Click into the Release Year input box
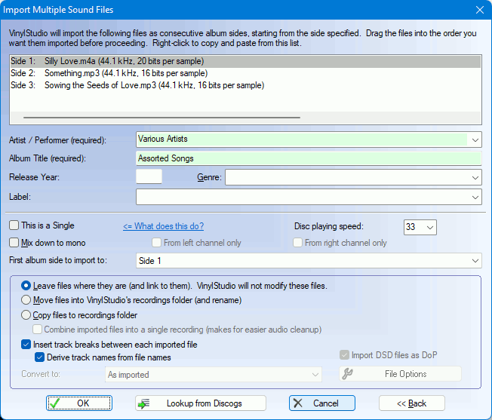Image resolution: width=492 pixels, height=420 pixels. [x=149, y=176]
